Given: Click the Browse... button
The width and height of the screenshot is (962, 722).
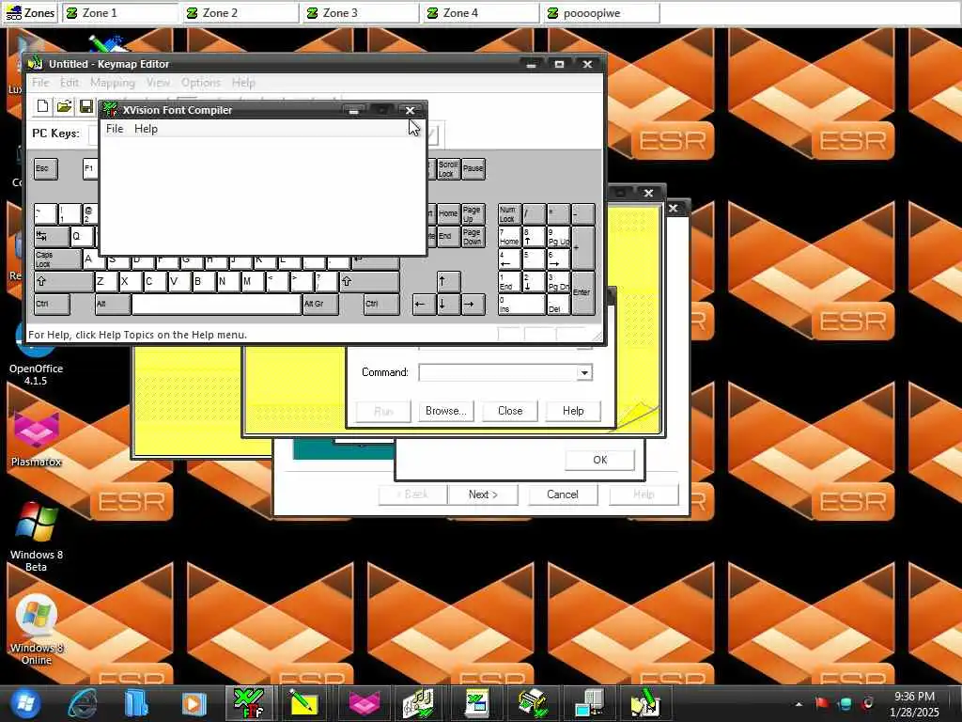Looking at the screenshot, I should click(x=446, y=411).
